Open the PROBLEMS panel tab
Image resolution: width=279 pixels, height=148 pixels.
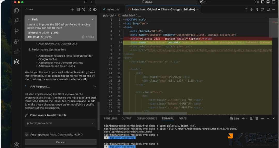point(110,119)
